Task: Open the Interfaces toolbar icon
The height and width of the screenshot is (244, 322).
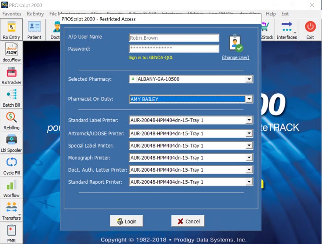Action: click(287, 30)
